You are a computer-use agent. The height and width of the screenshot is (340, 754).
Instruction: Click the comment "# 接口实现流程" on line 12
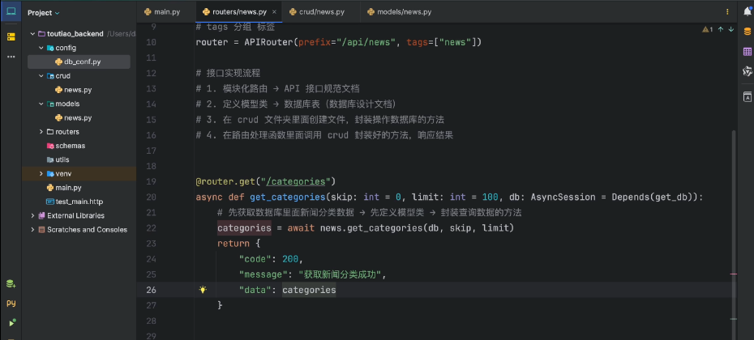(x=228, y=73)
